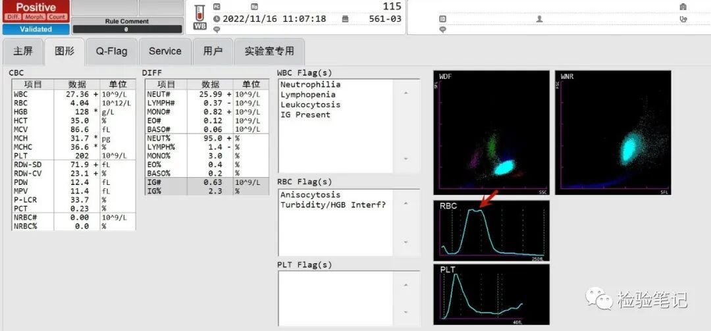This screenshot has width=711, height=331.
Task: Select the Leukocytosis flag
Action: (x=310, y=104)
